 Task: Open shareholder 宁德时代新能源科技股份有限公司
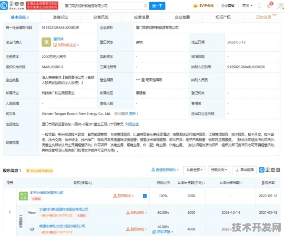pyautogui.click(x=64, y=209)
